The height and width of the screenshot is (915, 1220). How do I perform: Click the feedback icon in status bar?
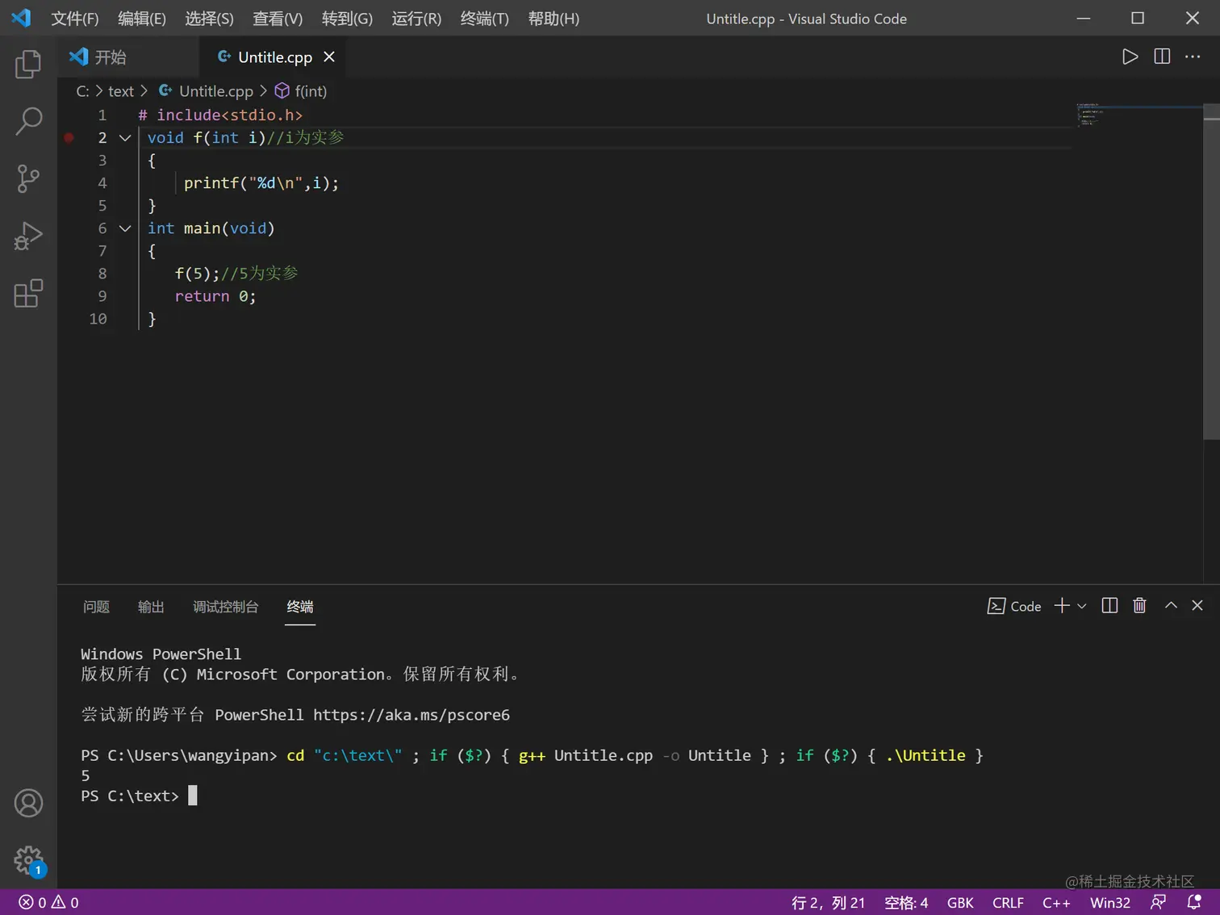[x=1158, y=902]
